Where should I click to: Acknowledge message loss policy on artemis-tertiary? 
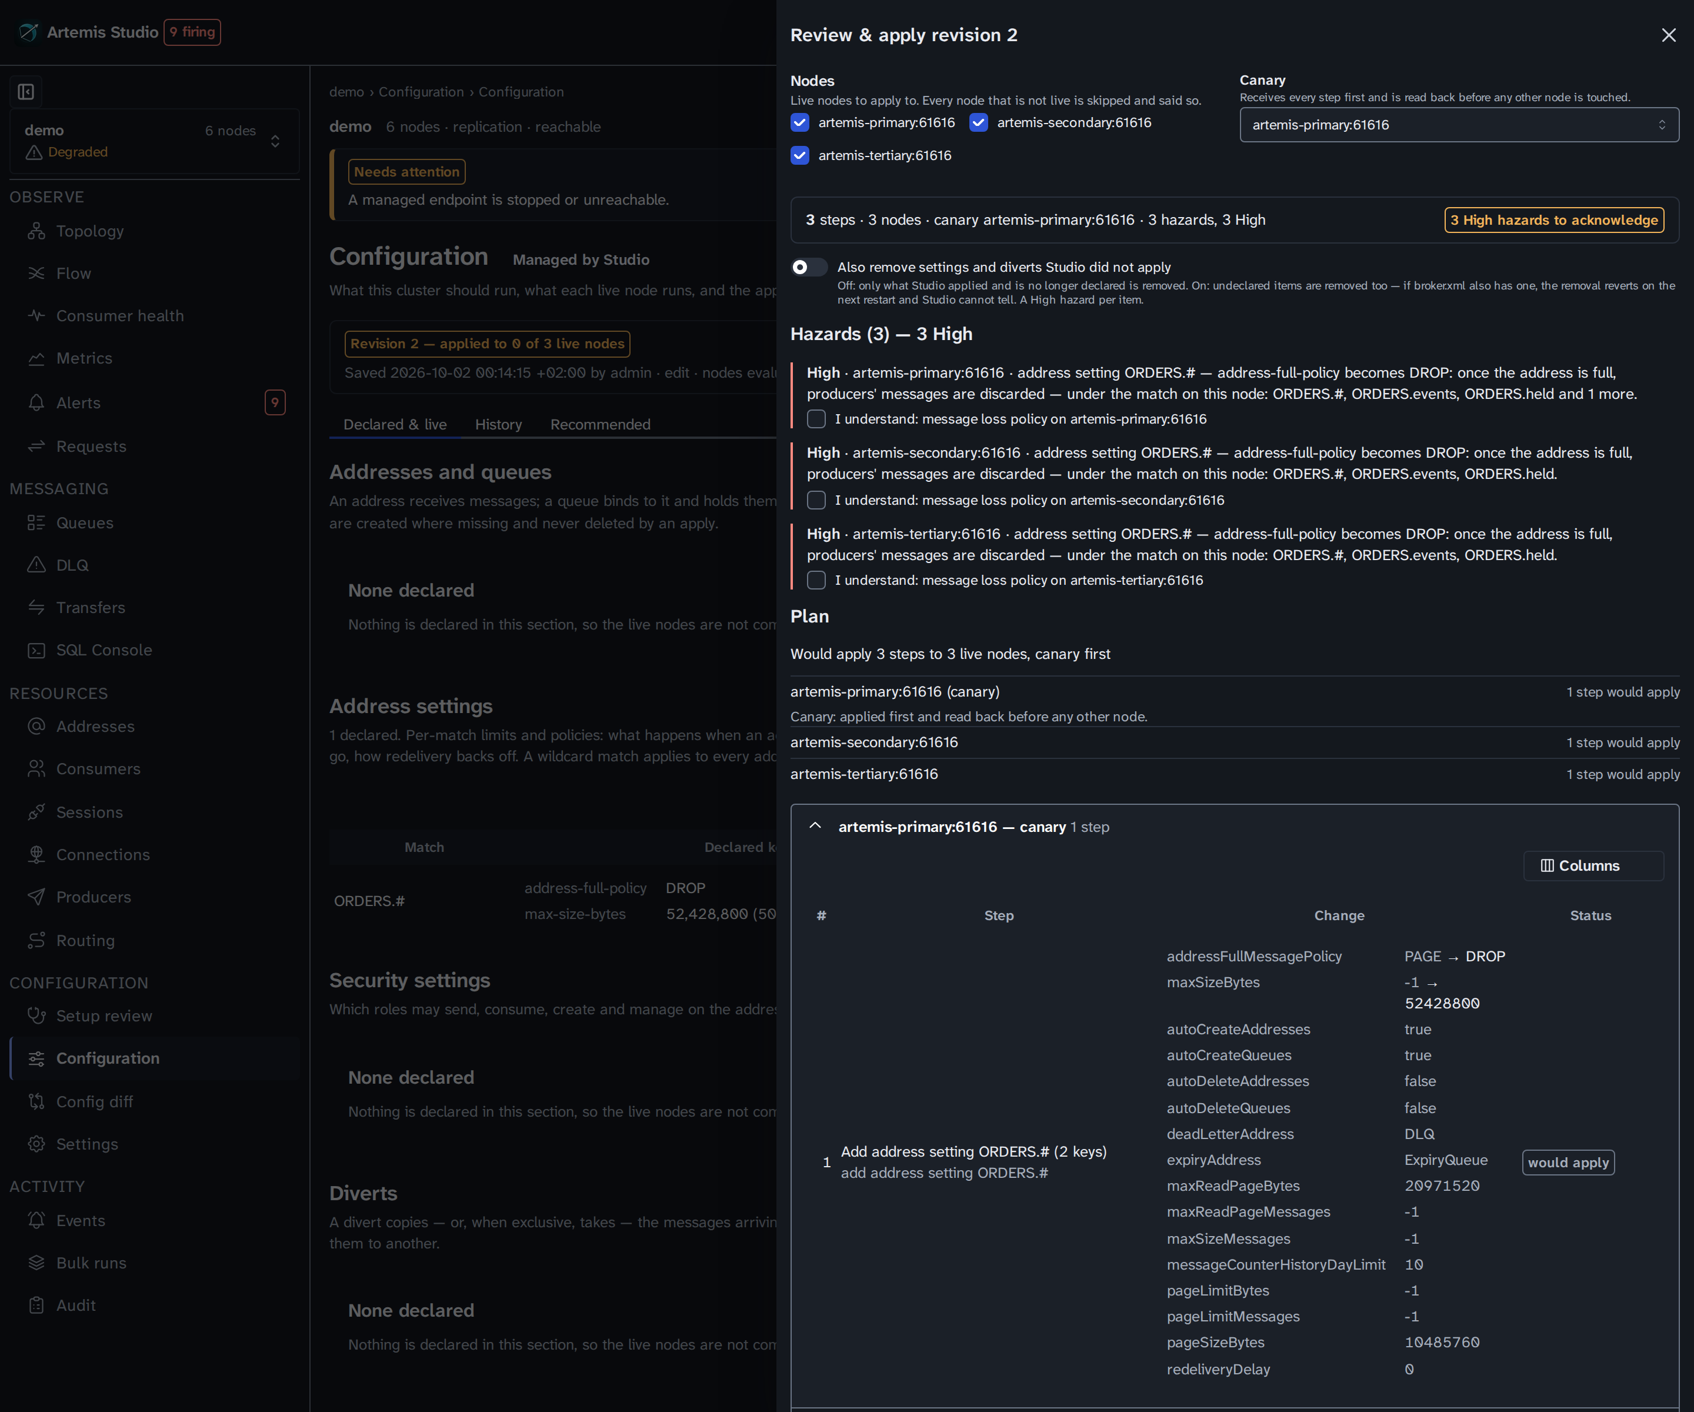pyautogui.click(x=816, y=580)
